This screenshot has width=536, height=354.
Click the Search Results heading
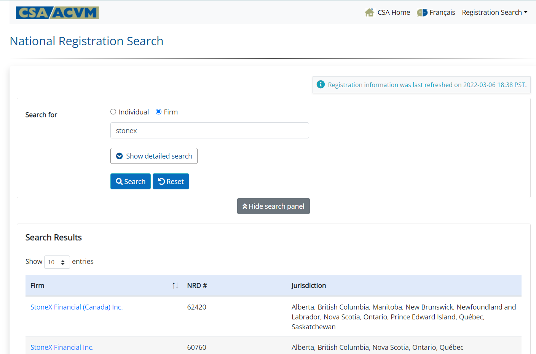(54, 238)
